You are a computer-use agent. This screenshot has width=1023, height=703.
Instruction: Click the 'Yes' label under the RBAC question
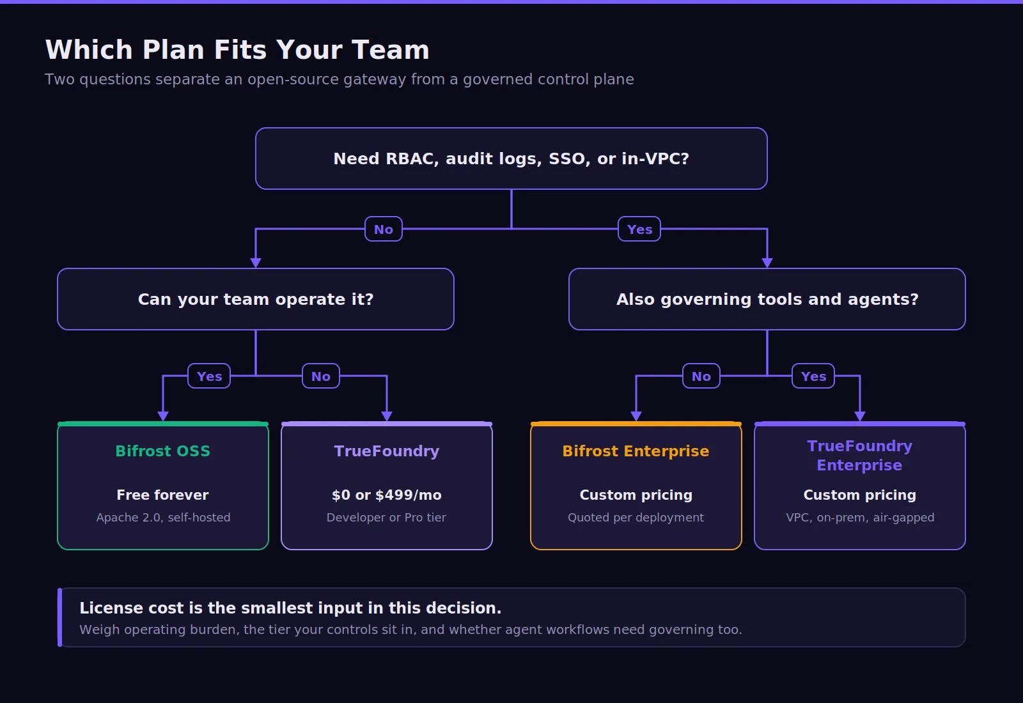point(639,229)
